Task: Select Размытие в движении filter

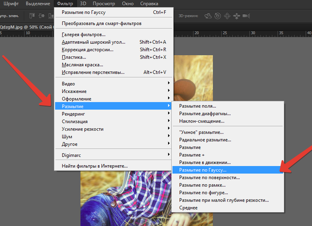Action: pos(228,163)
